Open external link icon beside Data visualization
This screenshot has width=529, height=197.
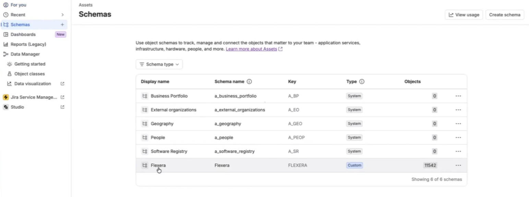62,84
